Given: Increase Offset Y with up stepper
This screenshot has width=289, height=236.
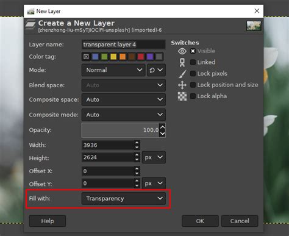Looking at the screenshot, I should click(x=137, y=181).
